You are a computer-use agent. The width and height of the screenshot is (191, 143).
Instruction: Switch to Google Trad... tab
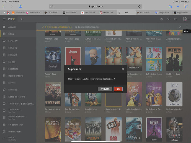point(163,13)
